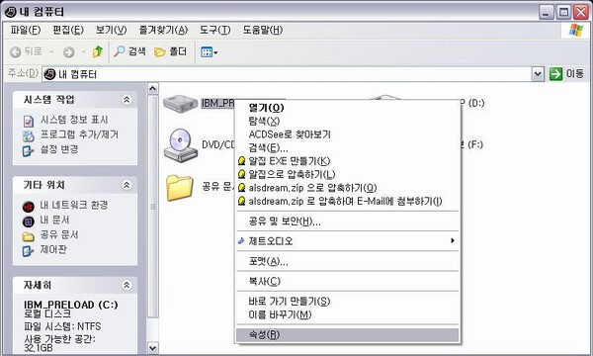Choose 이름 바꾸기(M) in context menu
Viewport: 593px width, 356px height.
tap(347, 314)
